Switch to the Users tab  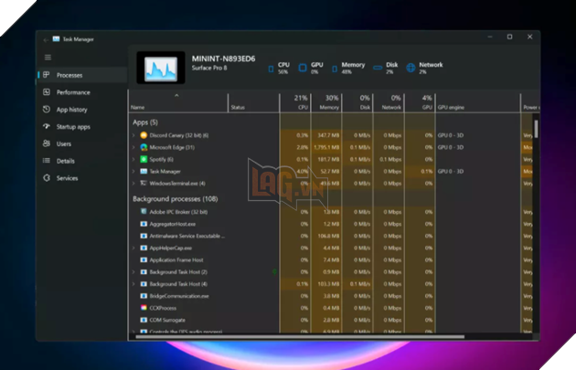click(82, 143)
